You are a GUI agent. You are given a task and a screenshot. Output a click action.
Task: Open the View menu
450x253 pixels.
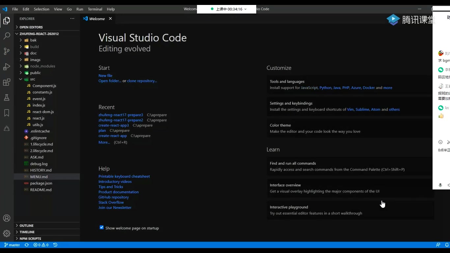tap(58, 9)
